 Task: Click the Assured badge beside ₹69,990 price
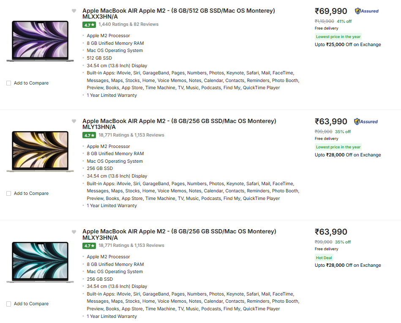click(x=366, y=11)
